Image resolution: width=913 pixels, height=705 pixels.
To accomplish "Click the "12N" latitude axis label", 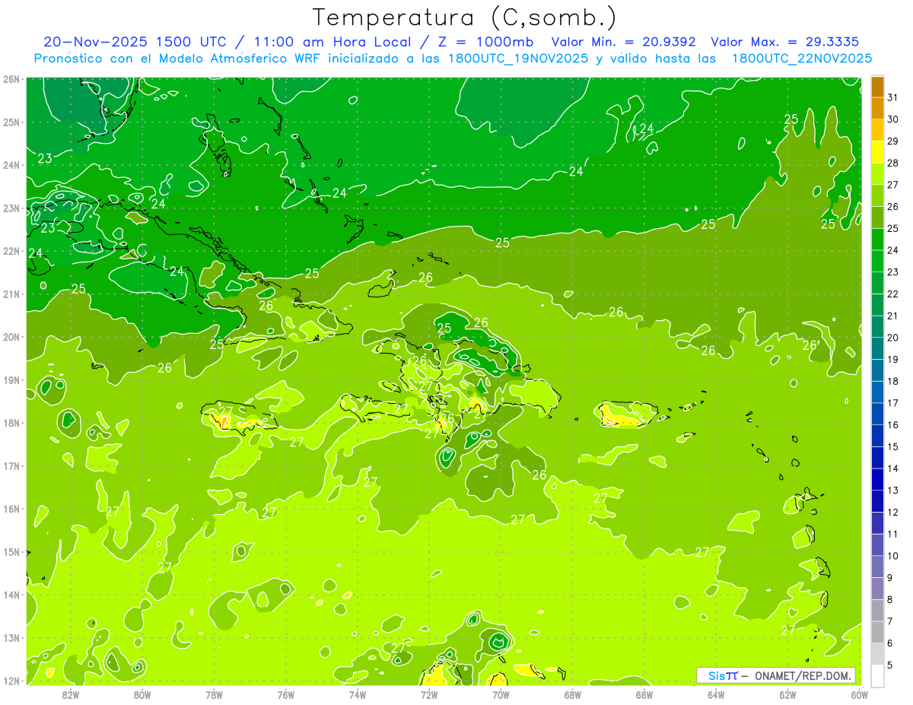I will pos(11,681).
